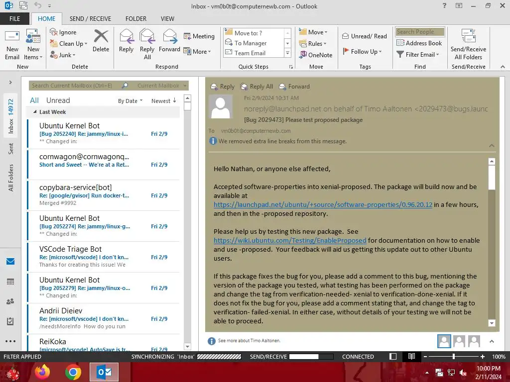The width and height of the screenshot is (510, 382).
Task: Click the zoom in plus button
Action: [x=483, y=356]
